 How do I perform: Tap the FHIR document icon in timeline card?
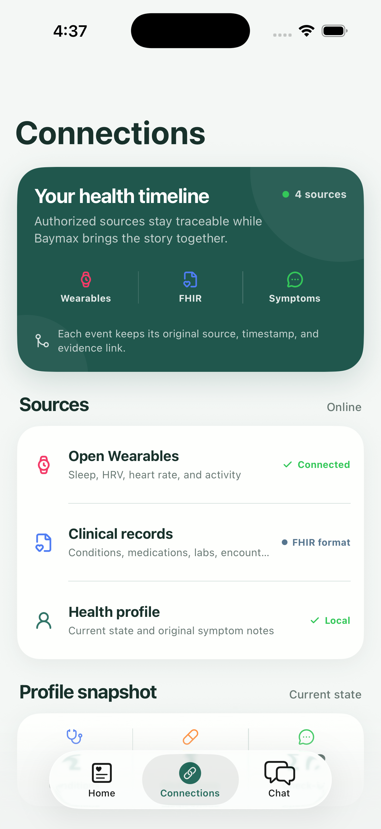(190, 279)
